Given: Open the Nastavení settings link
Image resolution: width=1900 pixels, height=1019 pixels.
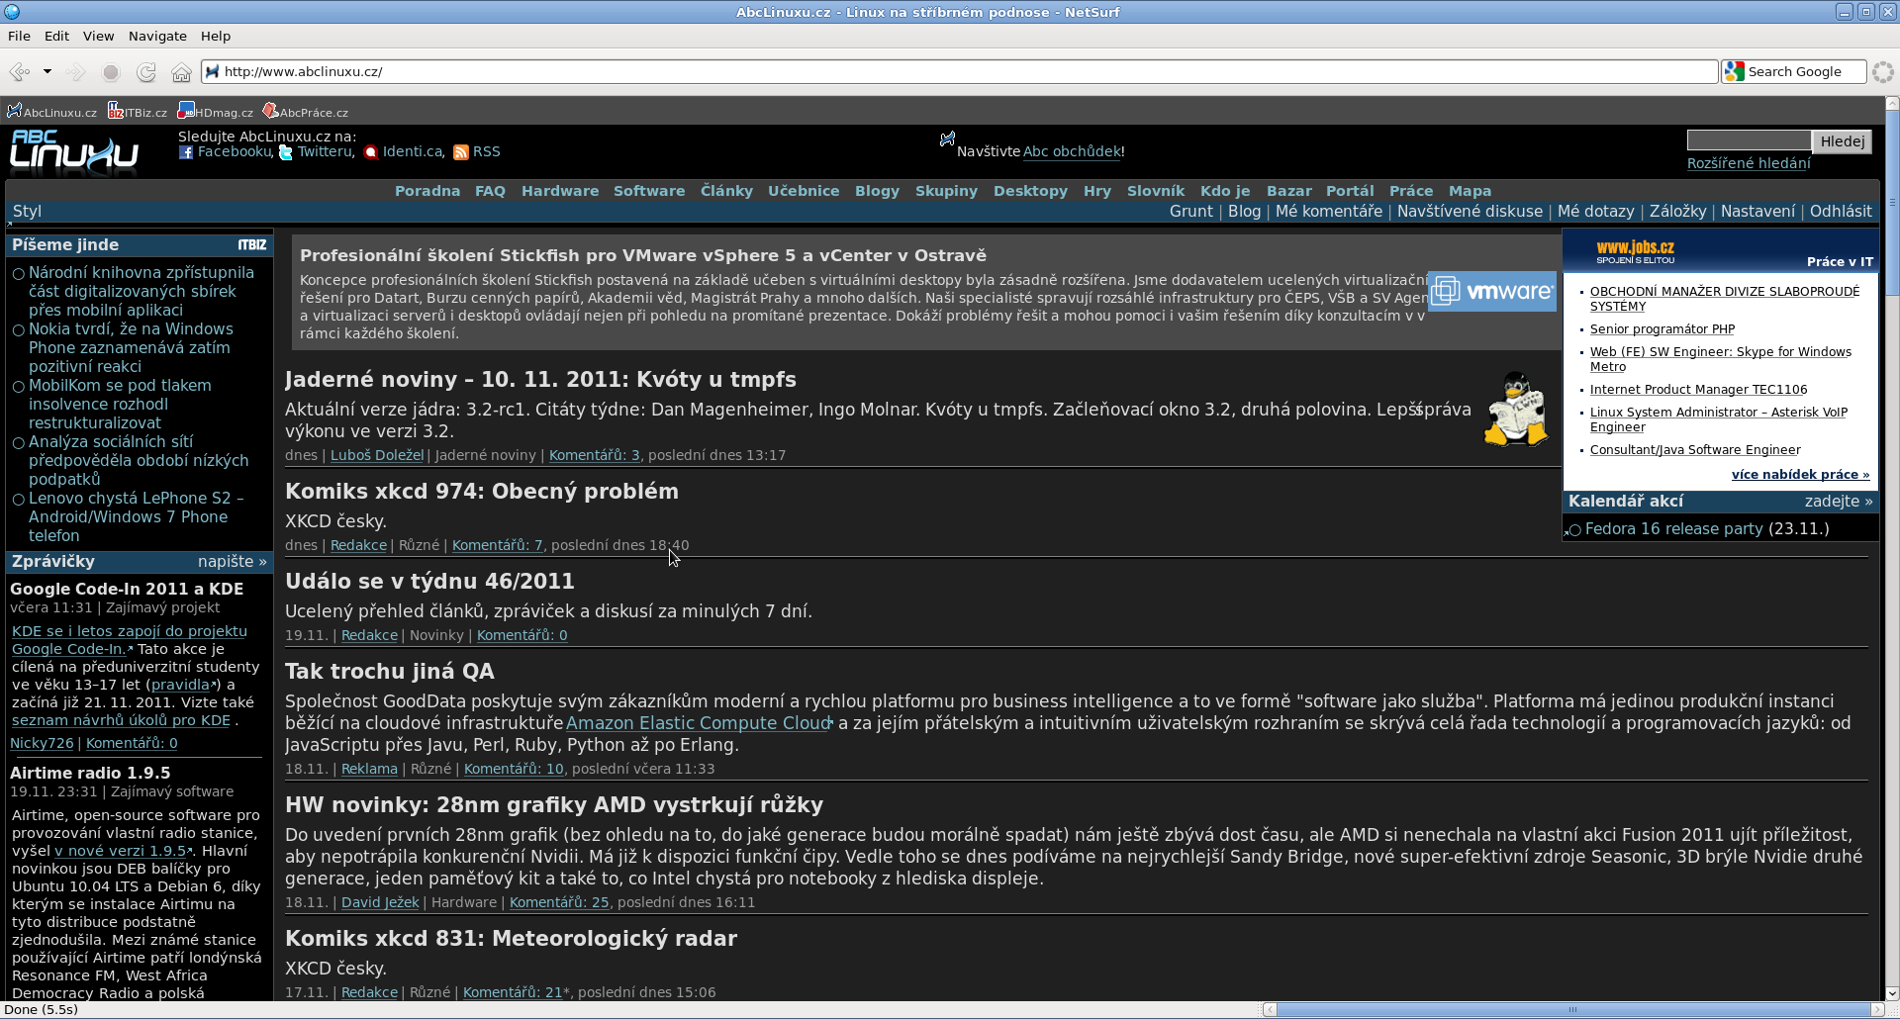Looking at the screenshot, I should (1757, 211).
